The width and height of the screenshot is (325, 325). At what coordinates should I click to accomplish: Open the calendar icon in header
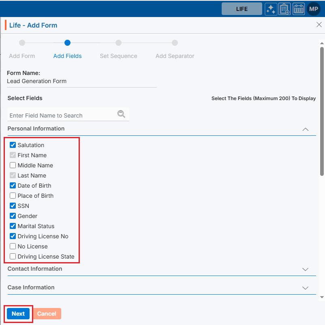pyautogui.click(x=298, y=9)
